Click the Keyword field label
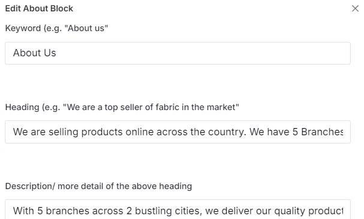The width and height of the screenshot is (364, 219). tap(56, 28)
